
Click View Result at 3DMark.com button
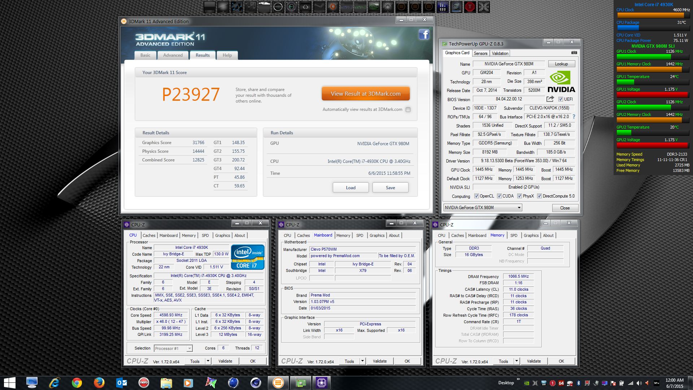[x=366, y=94]
